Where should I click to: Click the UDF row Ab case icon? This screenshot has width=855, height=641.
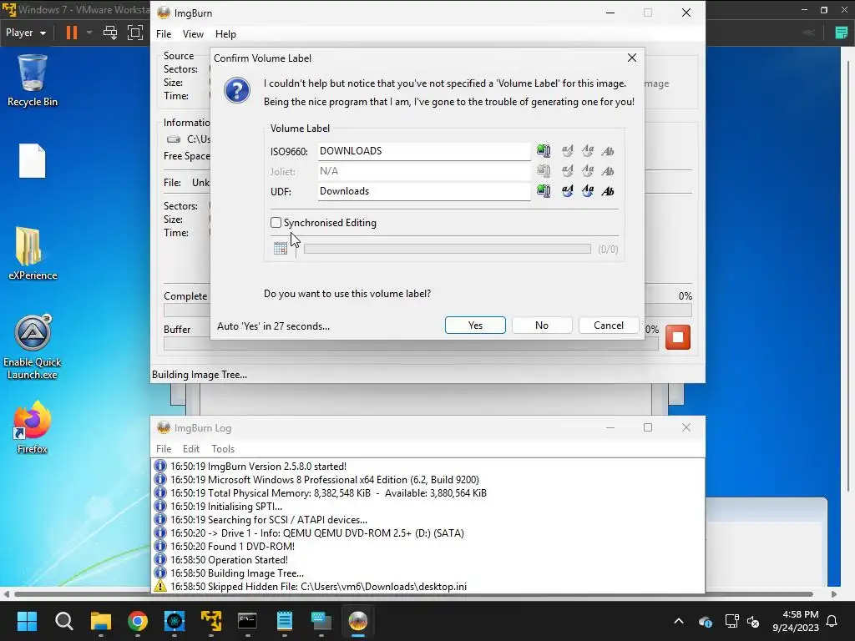tap(608, 191)
